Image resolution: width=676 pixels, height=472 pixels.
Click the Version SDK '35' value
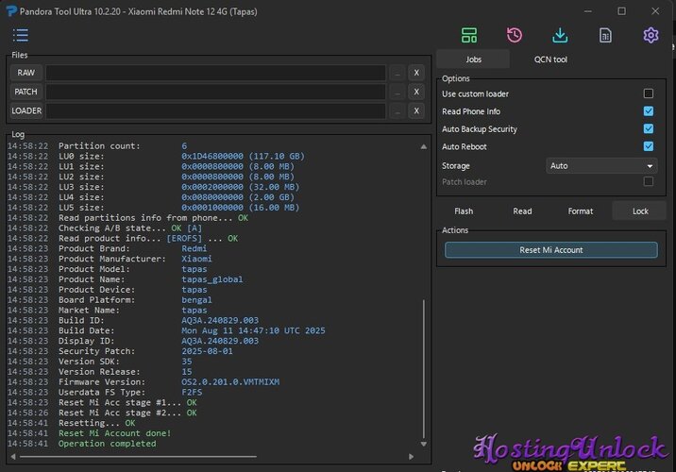[x=187, y=362]
